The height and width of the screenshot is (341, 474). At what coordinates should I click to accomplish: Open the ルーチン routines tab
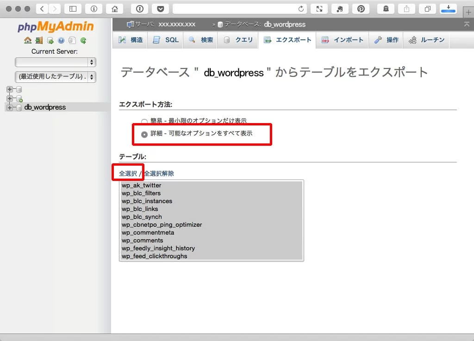tap(426, 40)
